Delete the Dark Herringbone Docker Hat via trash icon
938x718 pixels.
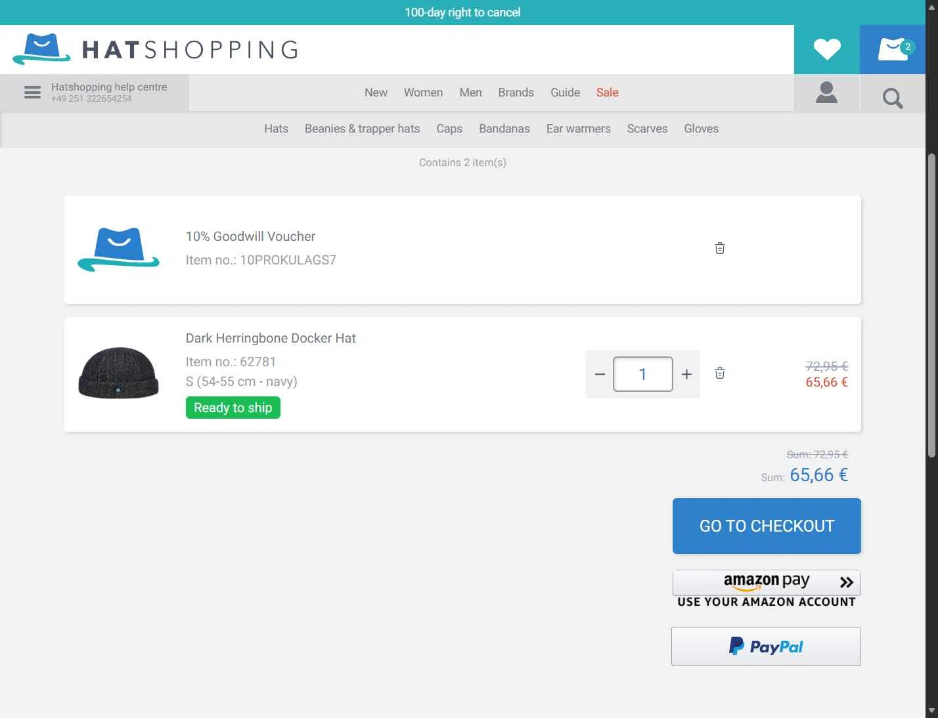pos(720,373)
